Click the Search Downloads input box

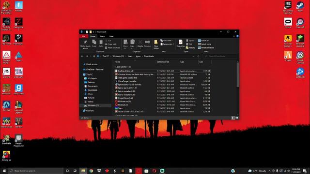(x=220, y=56)
